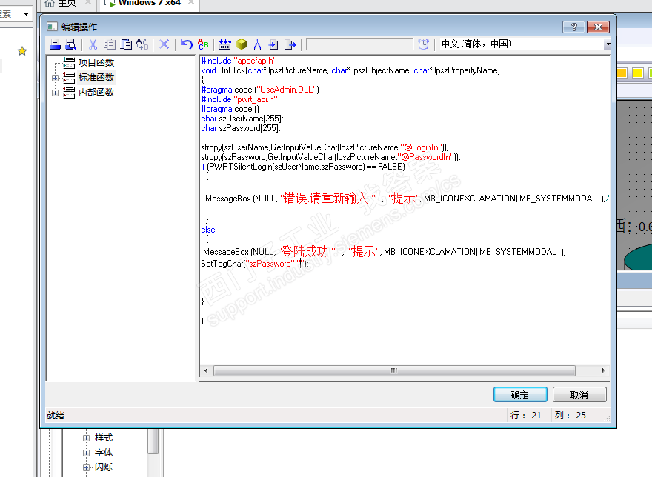Print the action script with printer icon
Image resolution: width=652 pixels, height=477 pixels.
(55, 44)
